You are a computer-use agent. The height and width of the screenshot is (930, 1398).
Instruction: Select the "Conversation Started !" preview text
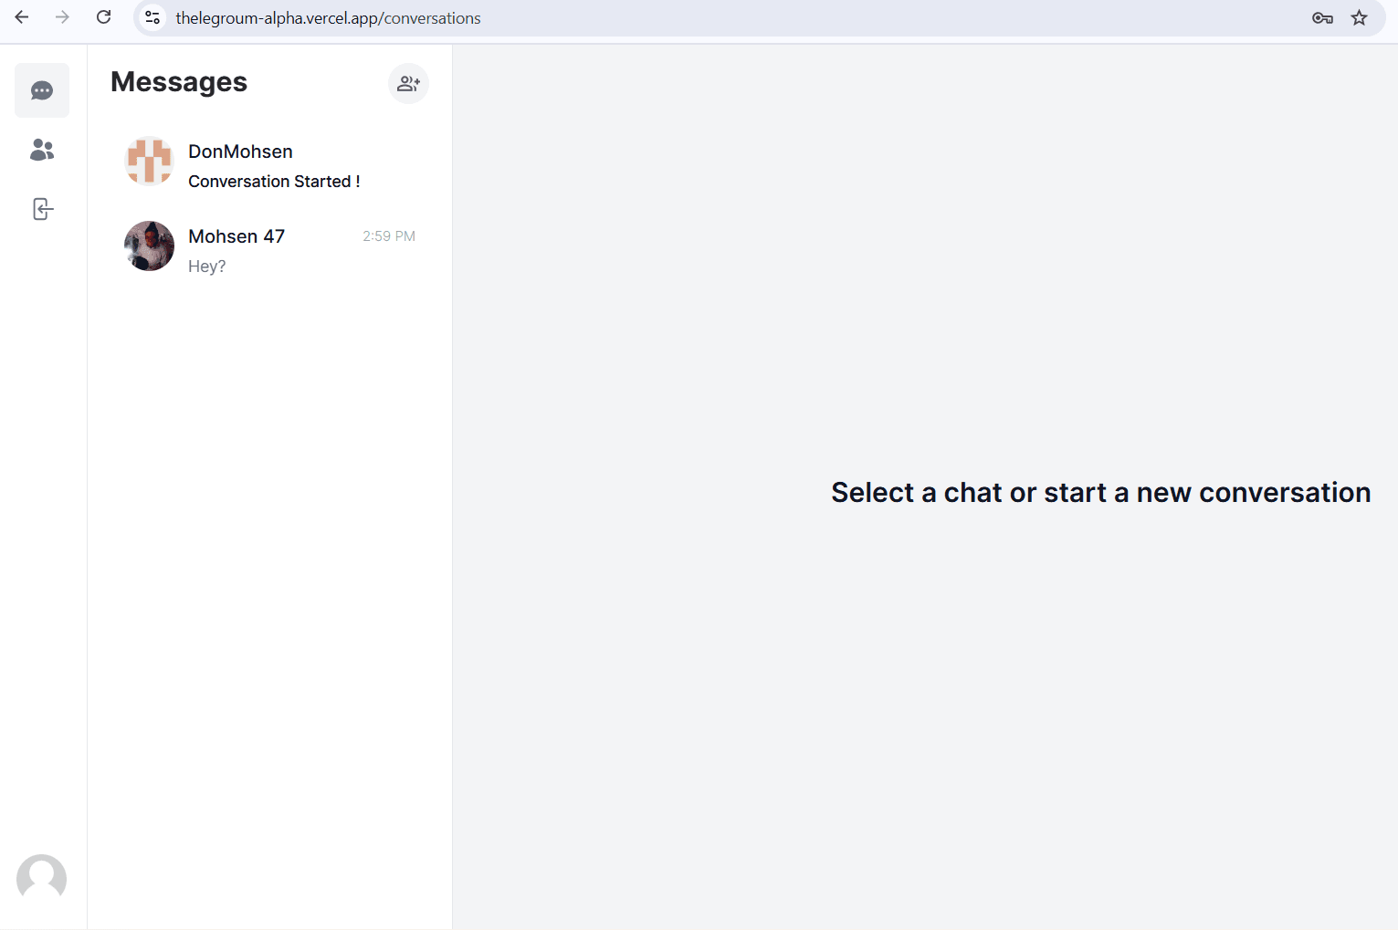pyautogui.click(x=274, y=182)
